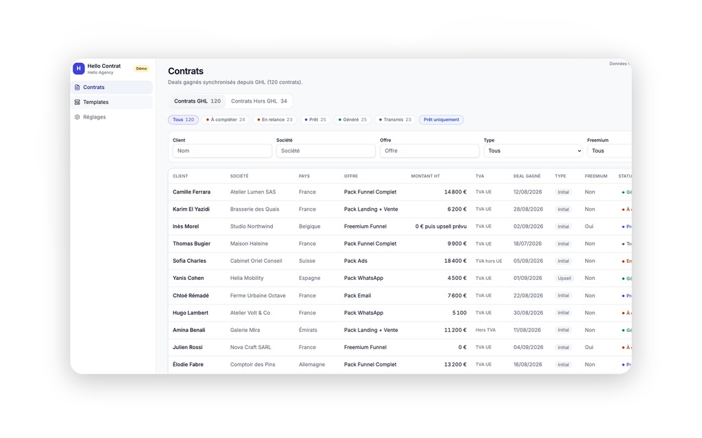Filter by À compléter status
702x438 pixels.
point(226,119)
